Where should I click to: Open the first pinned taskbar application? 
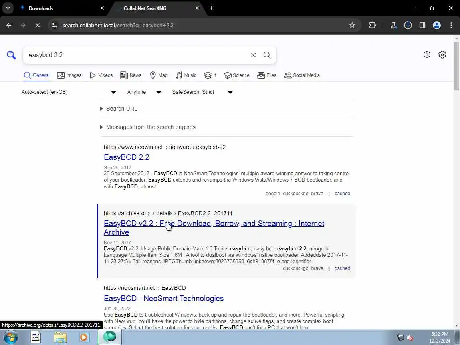[x=36, y=337]
